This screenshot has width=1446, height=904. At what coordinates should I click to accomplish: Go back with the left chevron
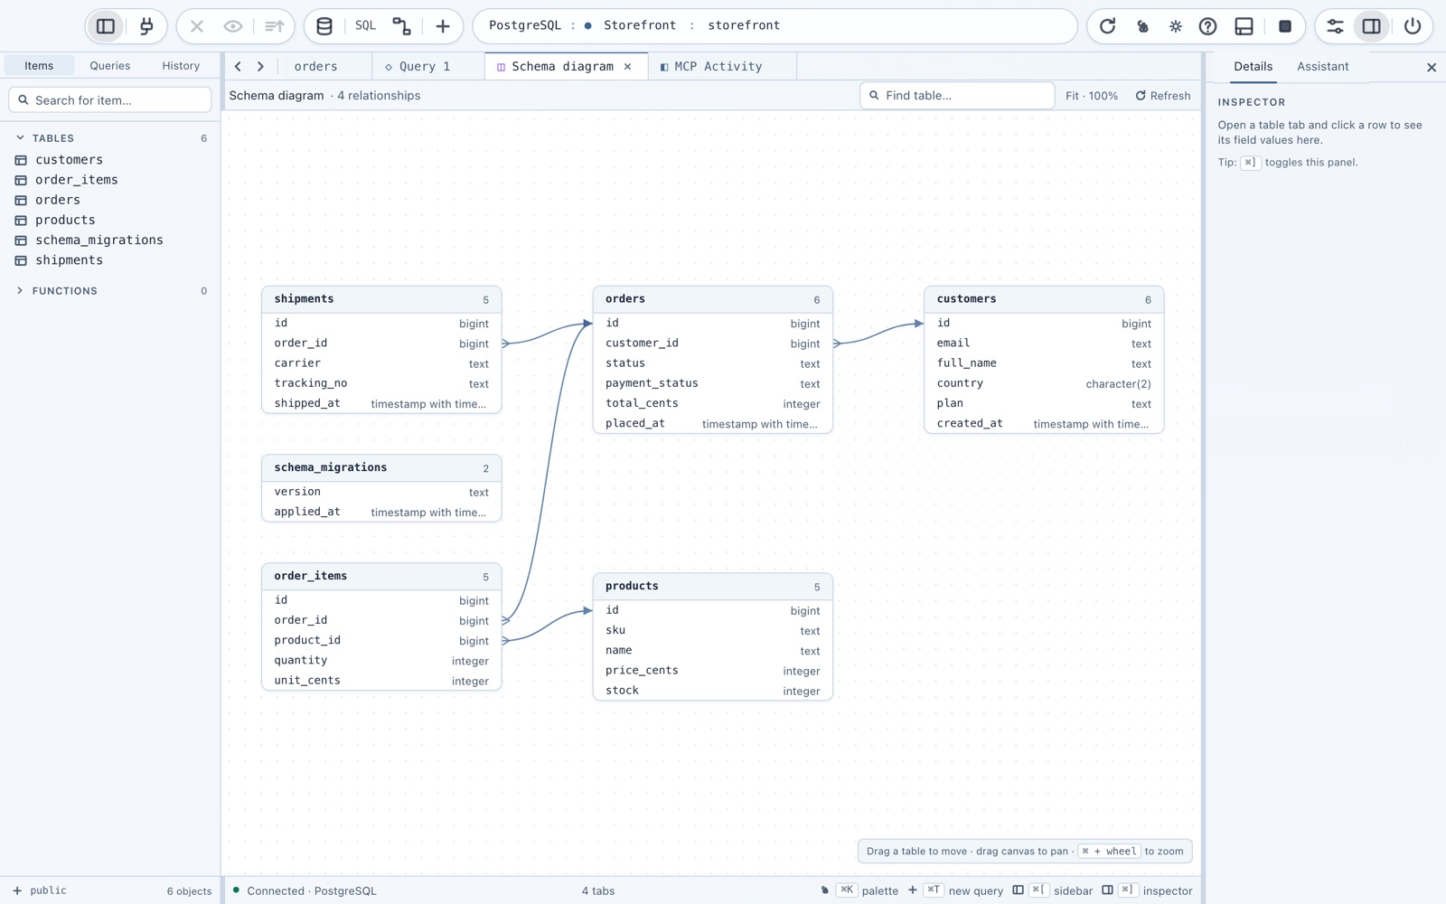[x=238, y=66]
